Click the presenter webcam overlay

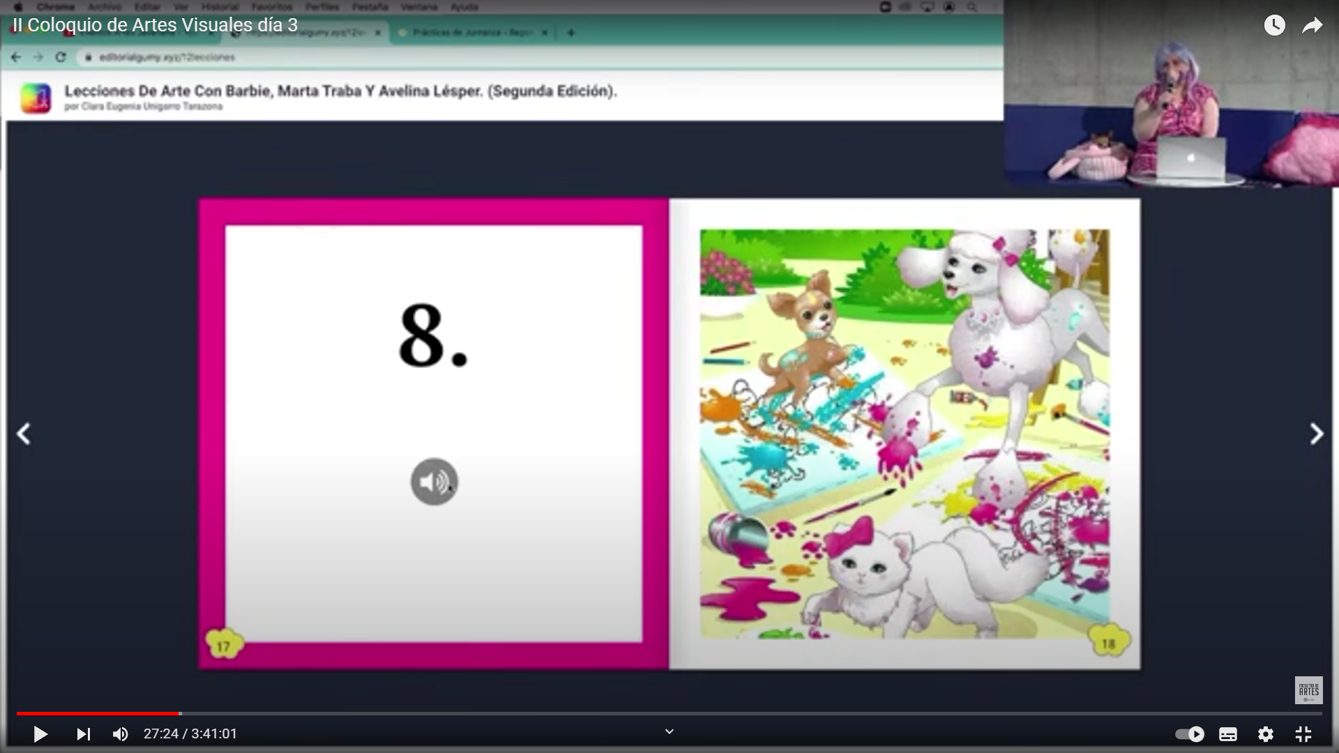(x=1172, y=93)
